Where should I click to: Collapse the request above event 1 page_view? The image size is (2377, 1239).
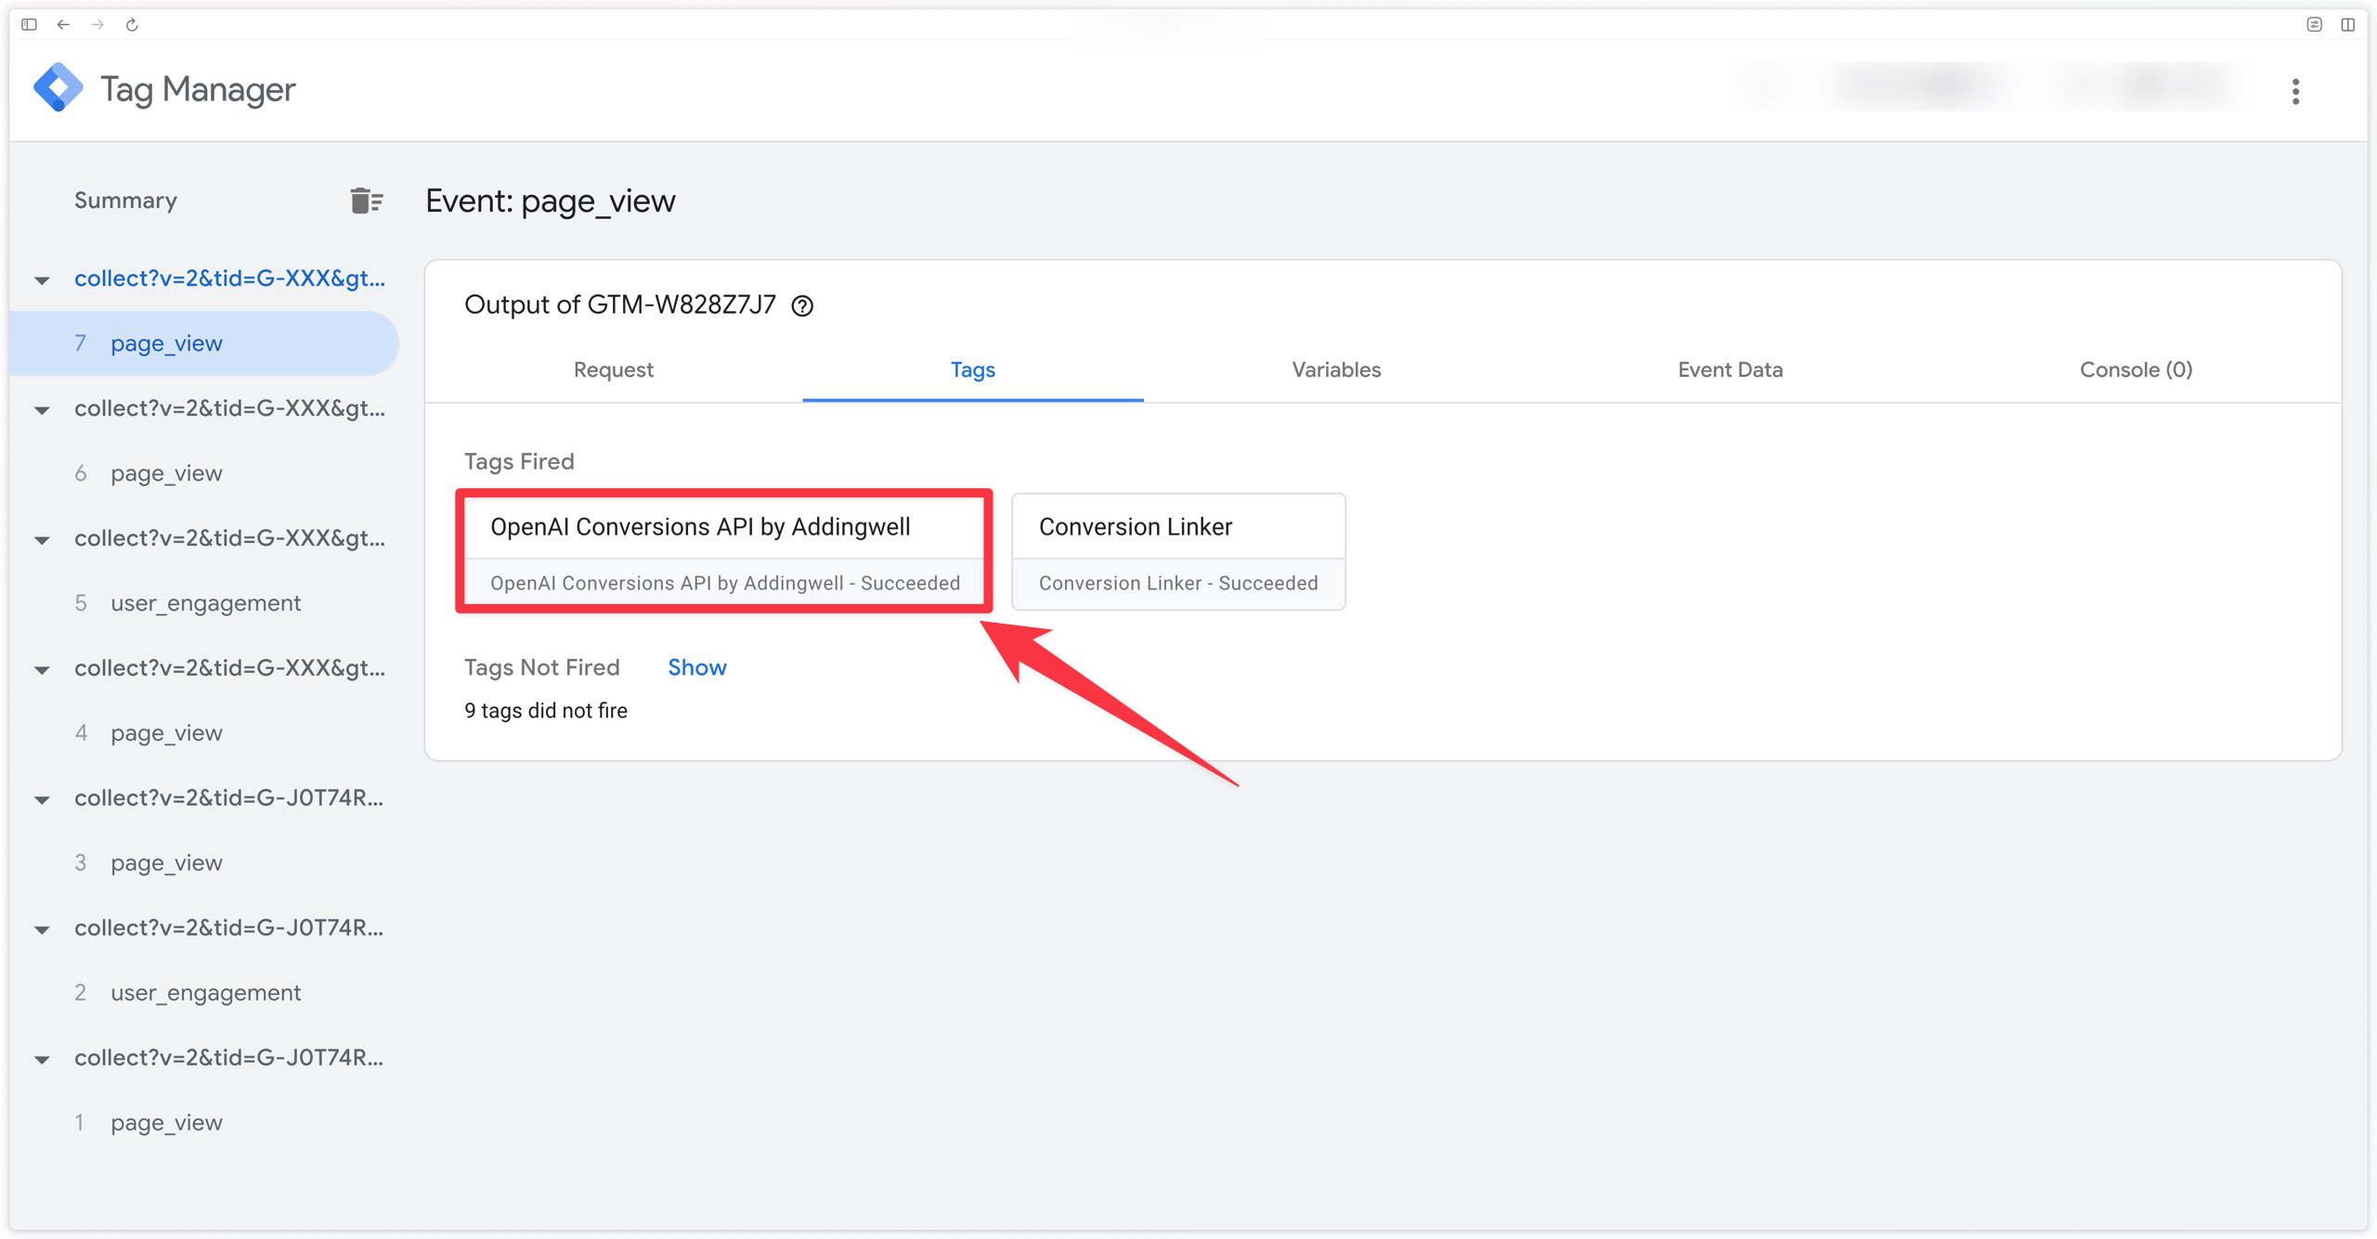[x=42, y=1059]
